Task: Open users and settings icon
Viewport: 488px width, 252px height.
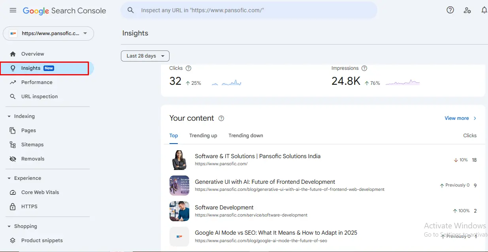Action: 467,10
